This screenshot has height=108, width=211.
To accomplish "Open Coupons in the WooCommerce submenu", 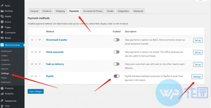I will [x=5, y=60].
